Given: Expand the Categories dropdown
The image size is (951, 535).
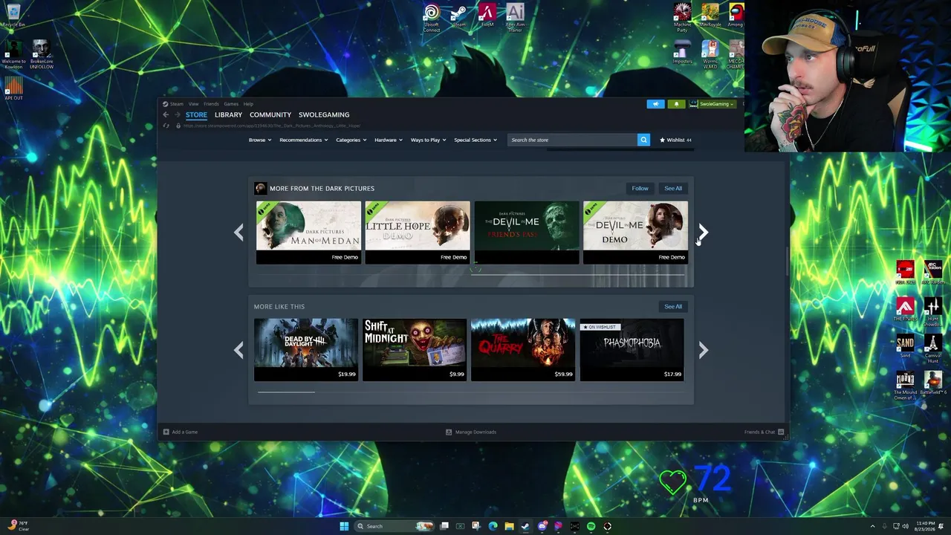Looking at the screenshot, I should 351,140.
